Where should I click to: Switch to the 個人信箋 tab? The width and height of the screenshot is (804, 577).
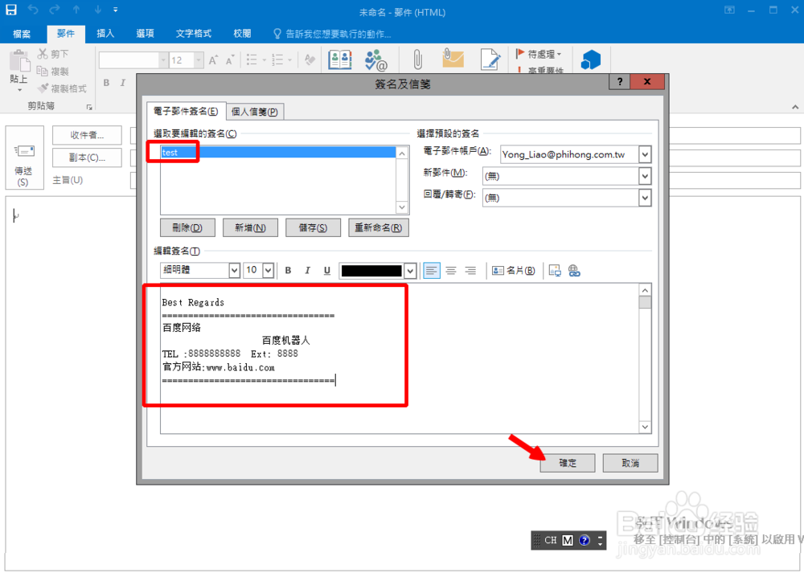[255, 111]
